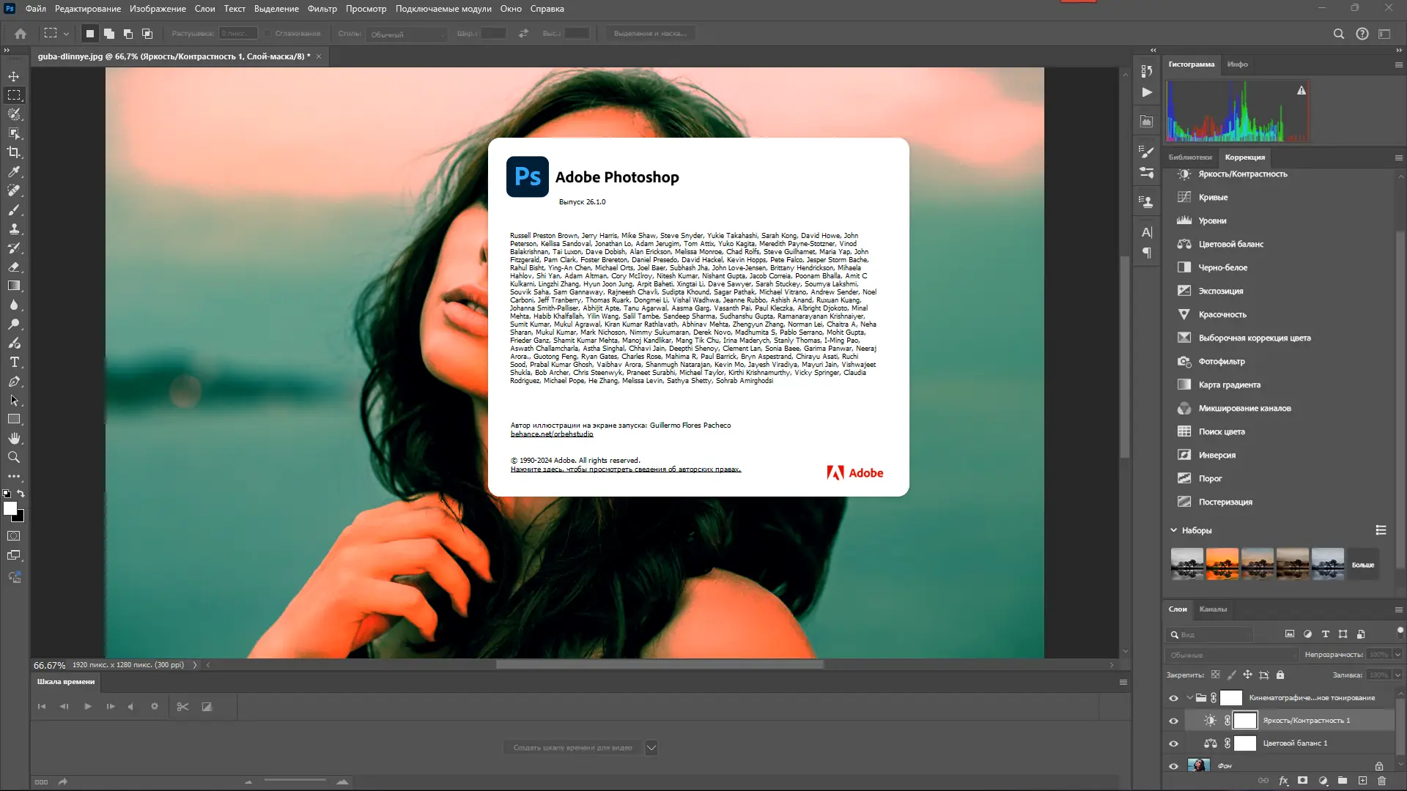1407x791 pixels.
Task: Select the Crop tool
Action: (14, 152)
